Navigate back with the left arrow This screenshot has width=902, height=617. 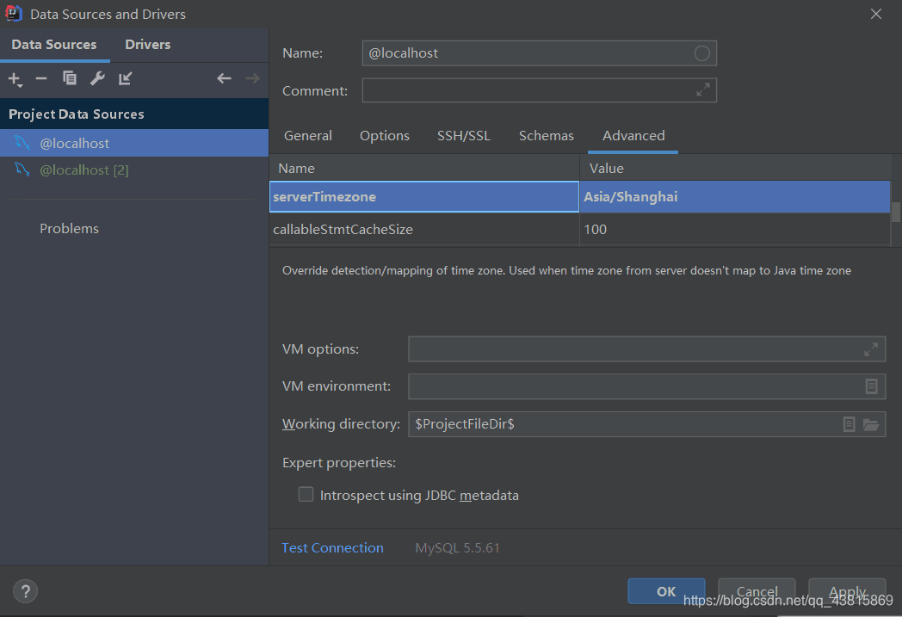click(224, 78)
